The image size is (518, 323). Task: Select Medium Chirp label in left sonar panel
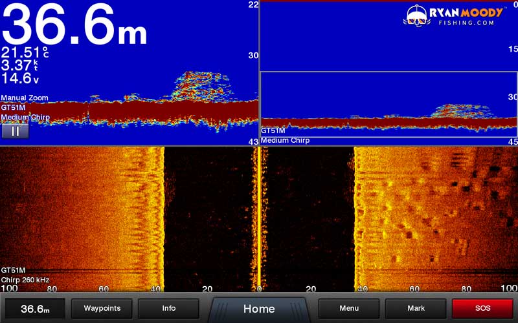(25, 118)
